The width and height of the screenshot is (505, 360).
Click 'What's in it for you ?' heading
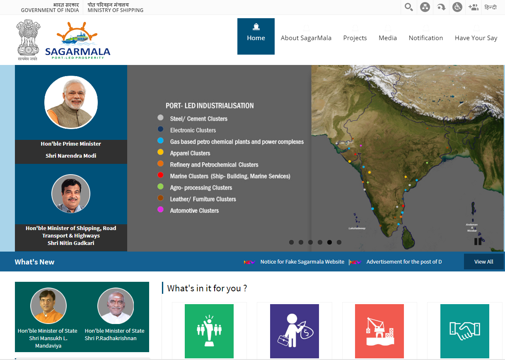coord(207,288)
